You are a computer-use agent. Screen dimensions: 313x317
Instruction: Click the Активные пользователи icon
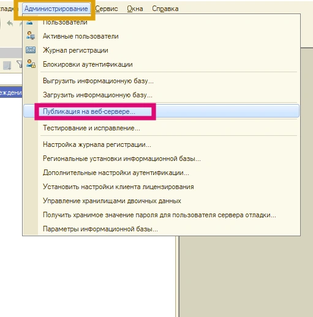tap(31, 35)
